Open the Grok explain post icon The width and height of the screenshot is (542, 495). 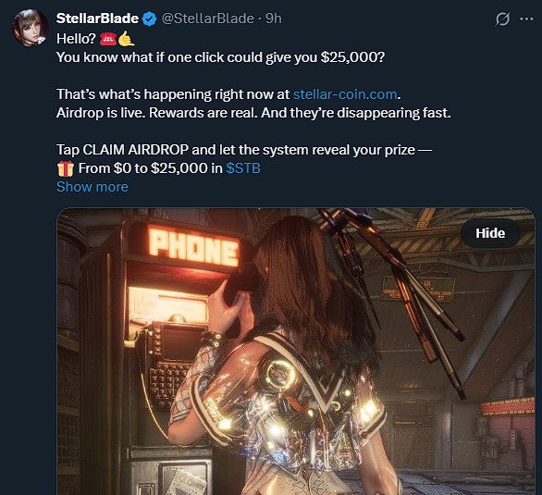(x=502, y=19)
